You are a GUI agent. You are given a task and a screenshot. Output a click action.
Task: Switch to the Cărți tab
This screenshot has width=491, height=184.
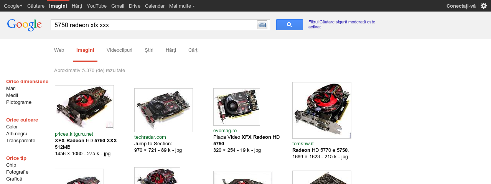point(193,50)
